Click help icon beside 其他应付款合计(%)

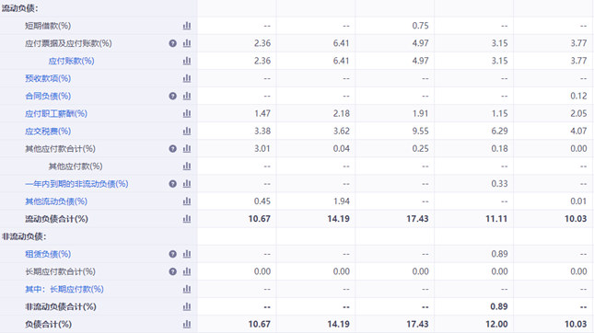pyautogui.click(x=173, y=149)
